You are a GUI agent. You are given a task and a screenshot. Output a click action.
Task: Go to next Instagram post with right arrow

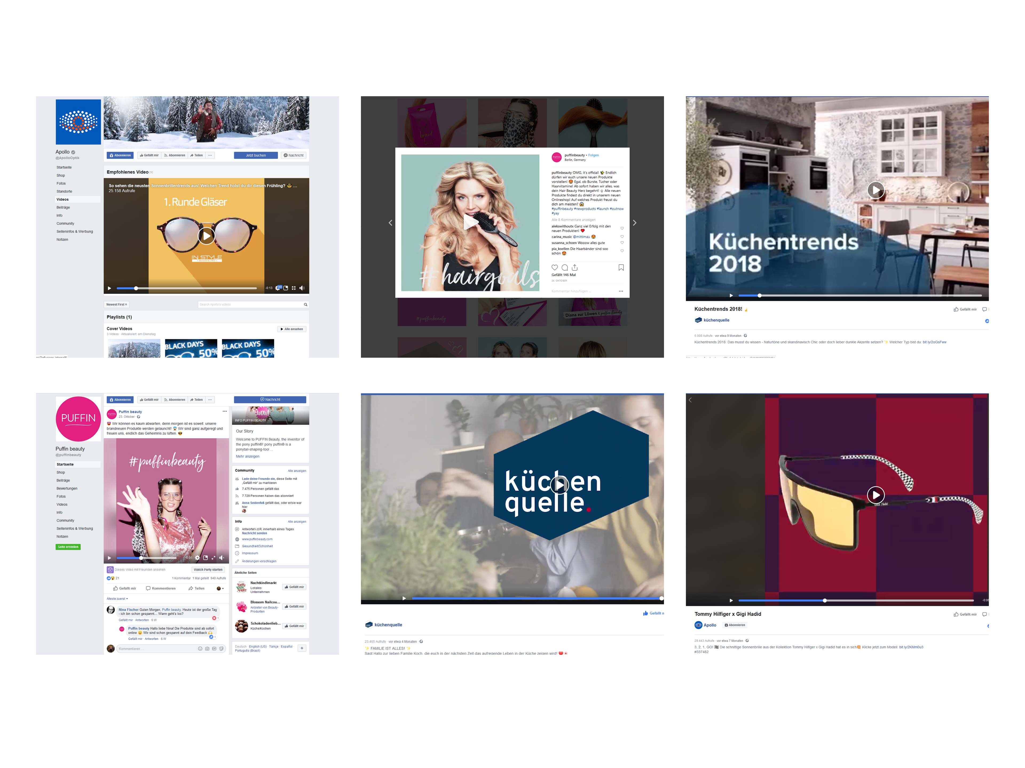634,223
